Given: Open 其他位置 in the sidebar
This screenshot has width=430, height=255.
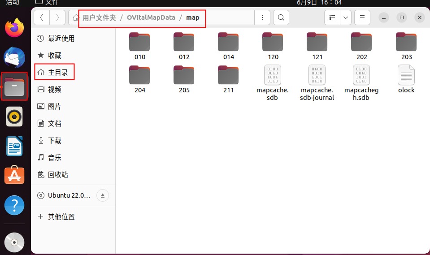Looking at the screenshot, I should click(61, 216).
